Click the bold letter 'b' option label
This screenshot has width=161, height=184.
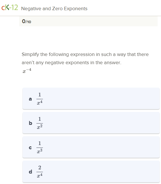[31, 123]
